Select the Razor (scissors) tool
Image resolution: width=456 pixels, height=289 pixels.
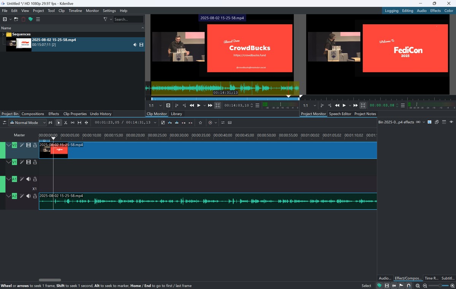coord(66,123)
